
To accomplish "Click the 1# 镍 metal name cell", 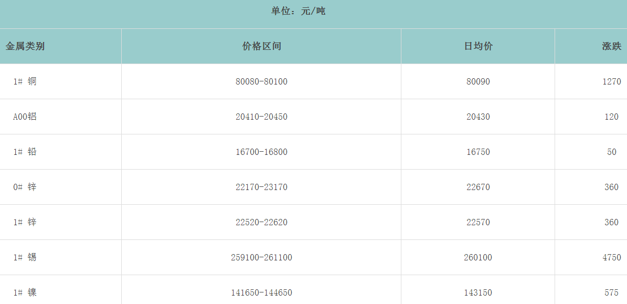I will 25,292.
